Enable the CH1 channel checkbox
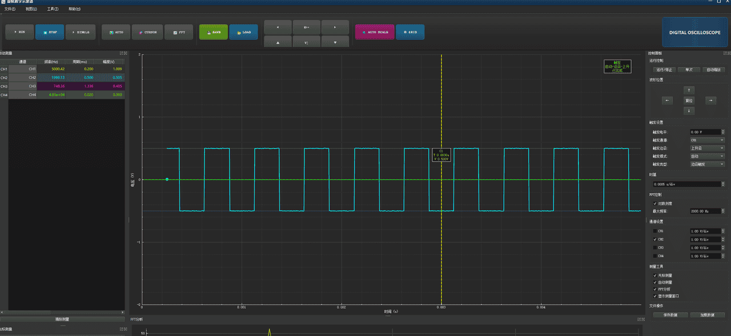Viewport: 731px width, 336px height. pyautogui.click(x=655, y=231)
